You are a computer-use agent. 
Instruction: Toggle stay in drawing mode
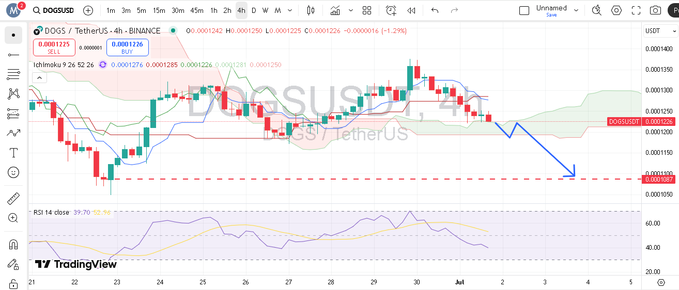coord(13,264)
